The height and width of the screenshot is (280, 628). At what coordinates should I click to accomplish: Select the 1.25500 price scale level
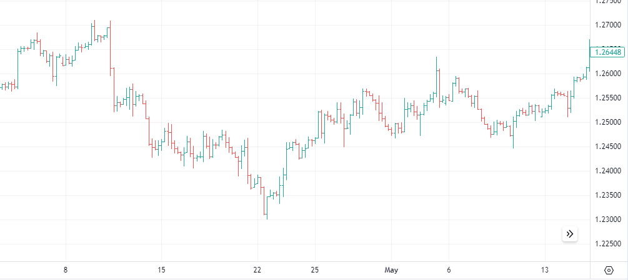608,98
